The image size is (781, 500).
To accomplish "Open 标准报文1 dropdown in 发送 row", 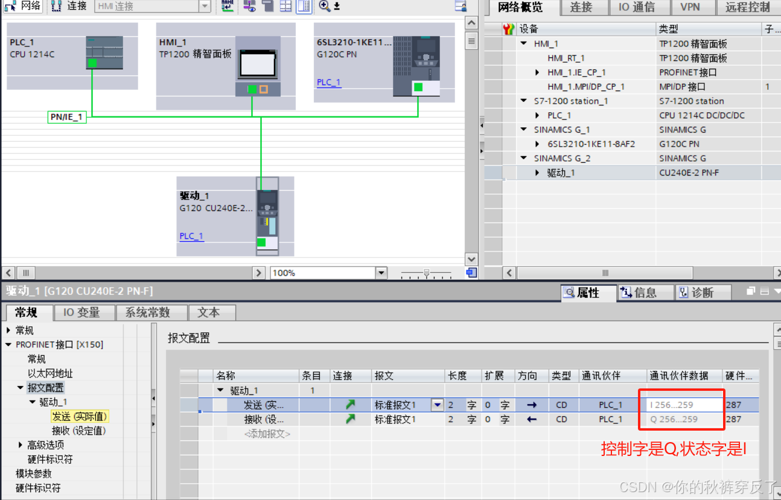I will tap(438, 405).
